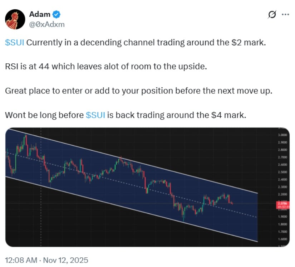Click the first $SUI cashtag

(15, 43)
